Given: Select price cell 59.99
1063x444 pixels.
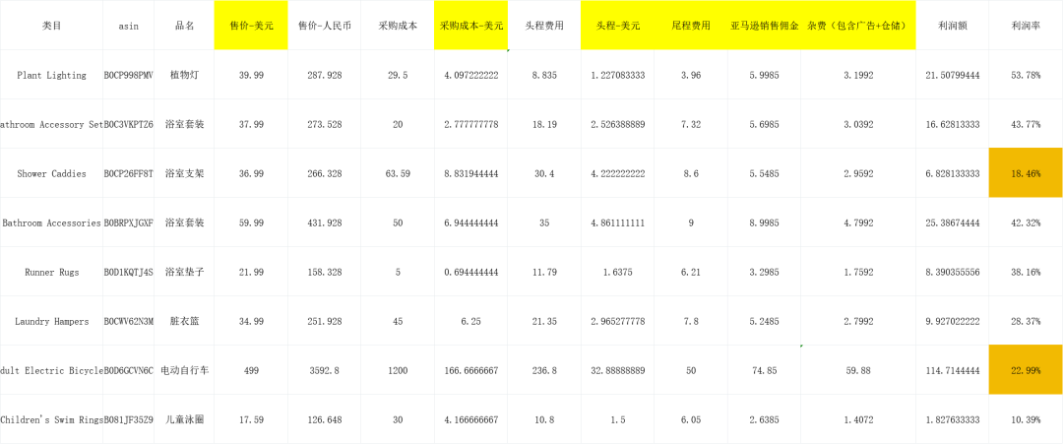Looking at the screenshot, I should 251,222.
